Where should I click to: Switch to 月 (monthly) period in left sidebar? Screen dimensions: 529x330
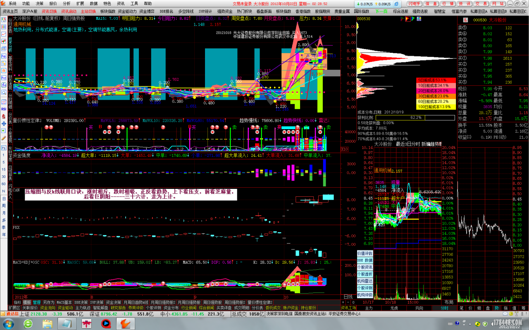4,213
